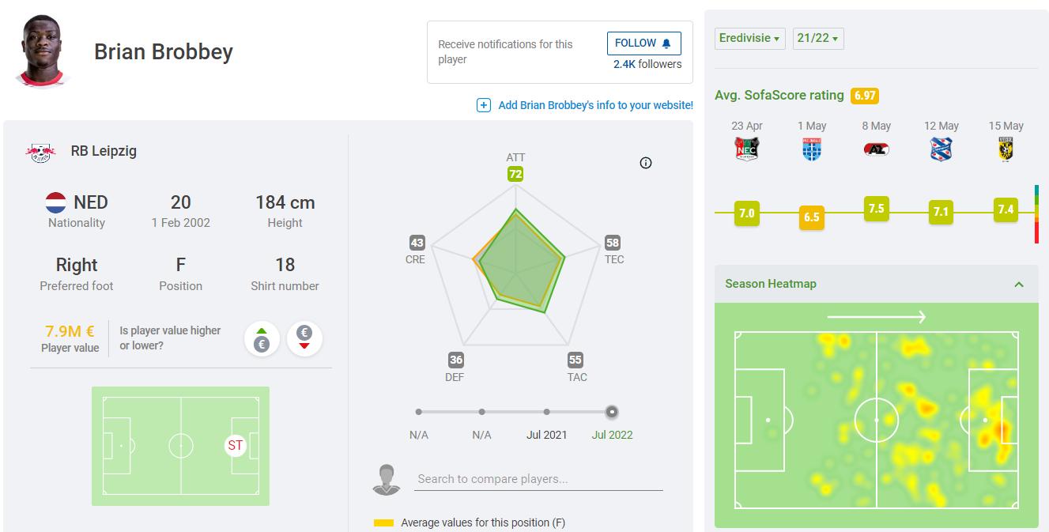Open Heerenveen match icon from 12 May
Image resolution: width=1049 pixels, height=532 pixels.
(941, 149)
